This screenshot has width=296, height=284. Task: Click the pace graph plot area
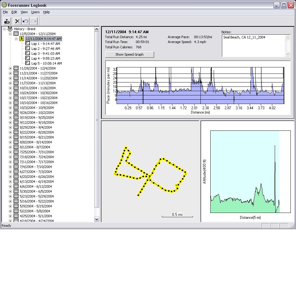click(200, 85)
